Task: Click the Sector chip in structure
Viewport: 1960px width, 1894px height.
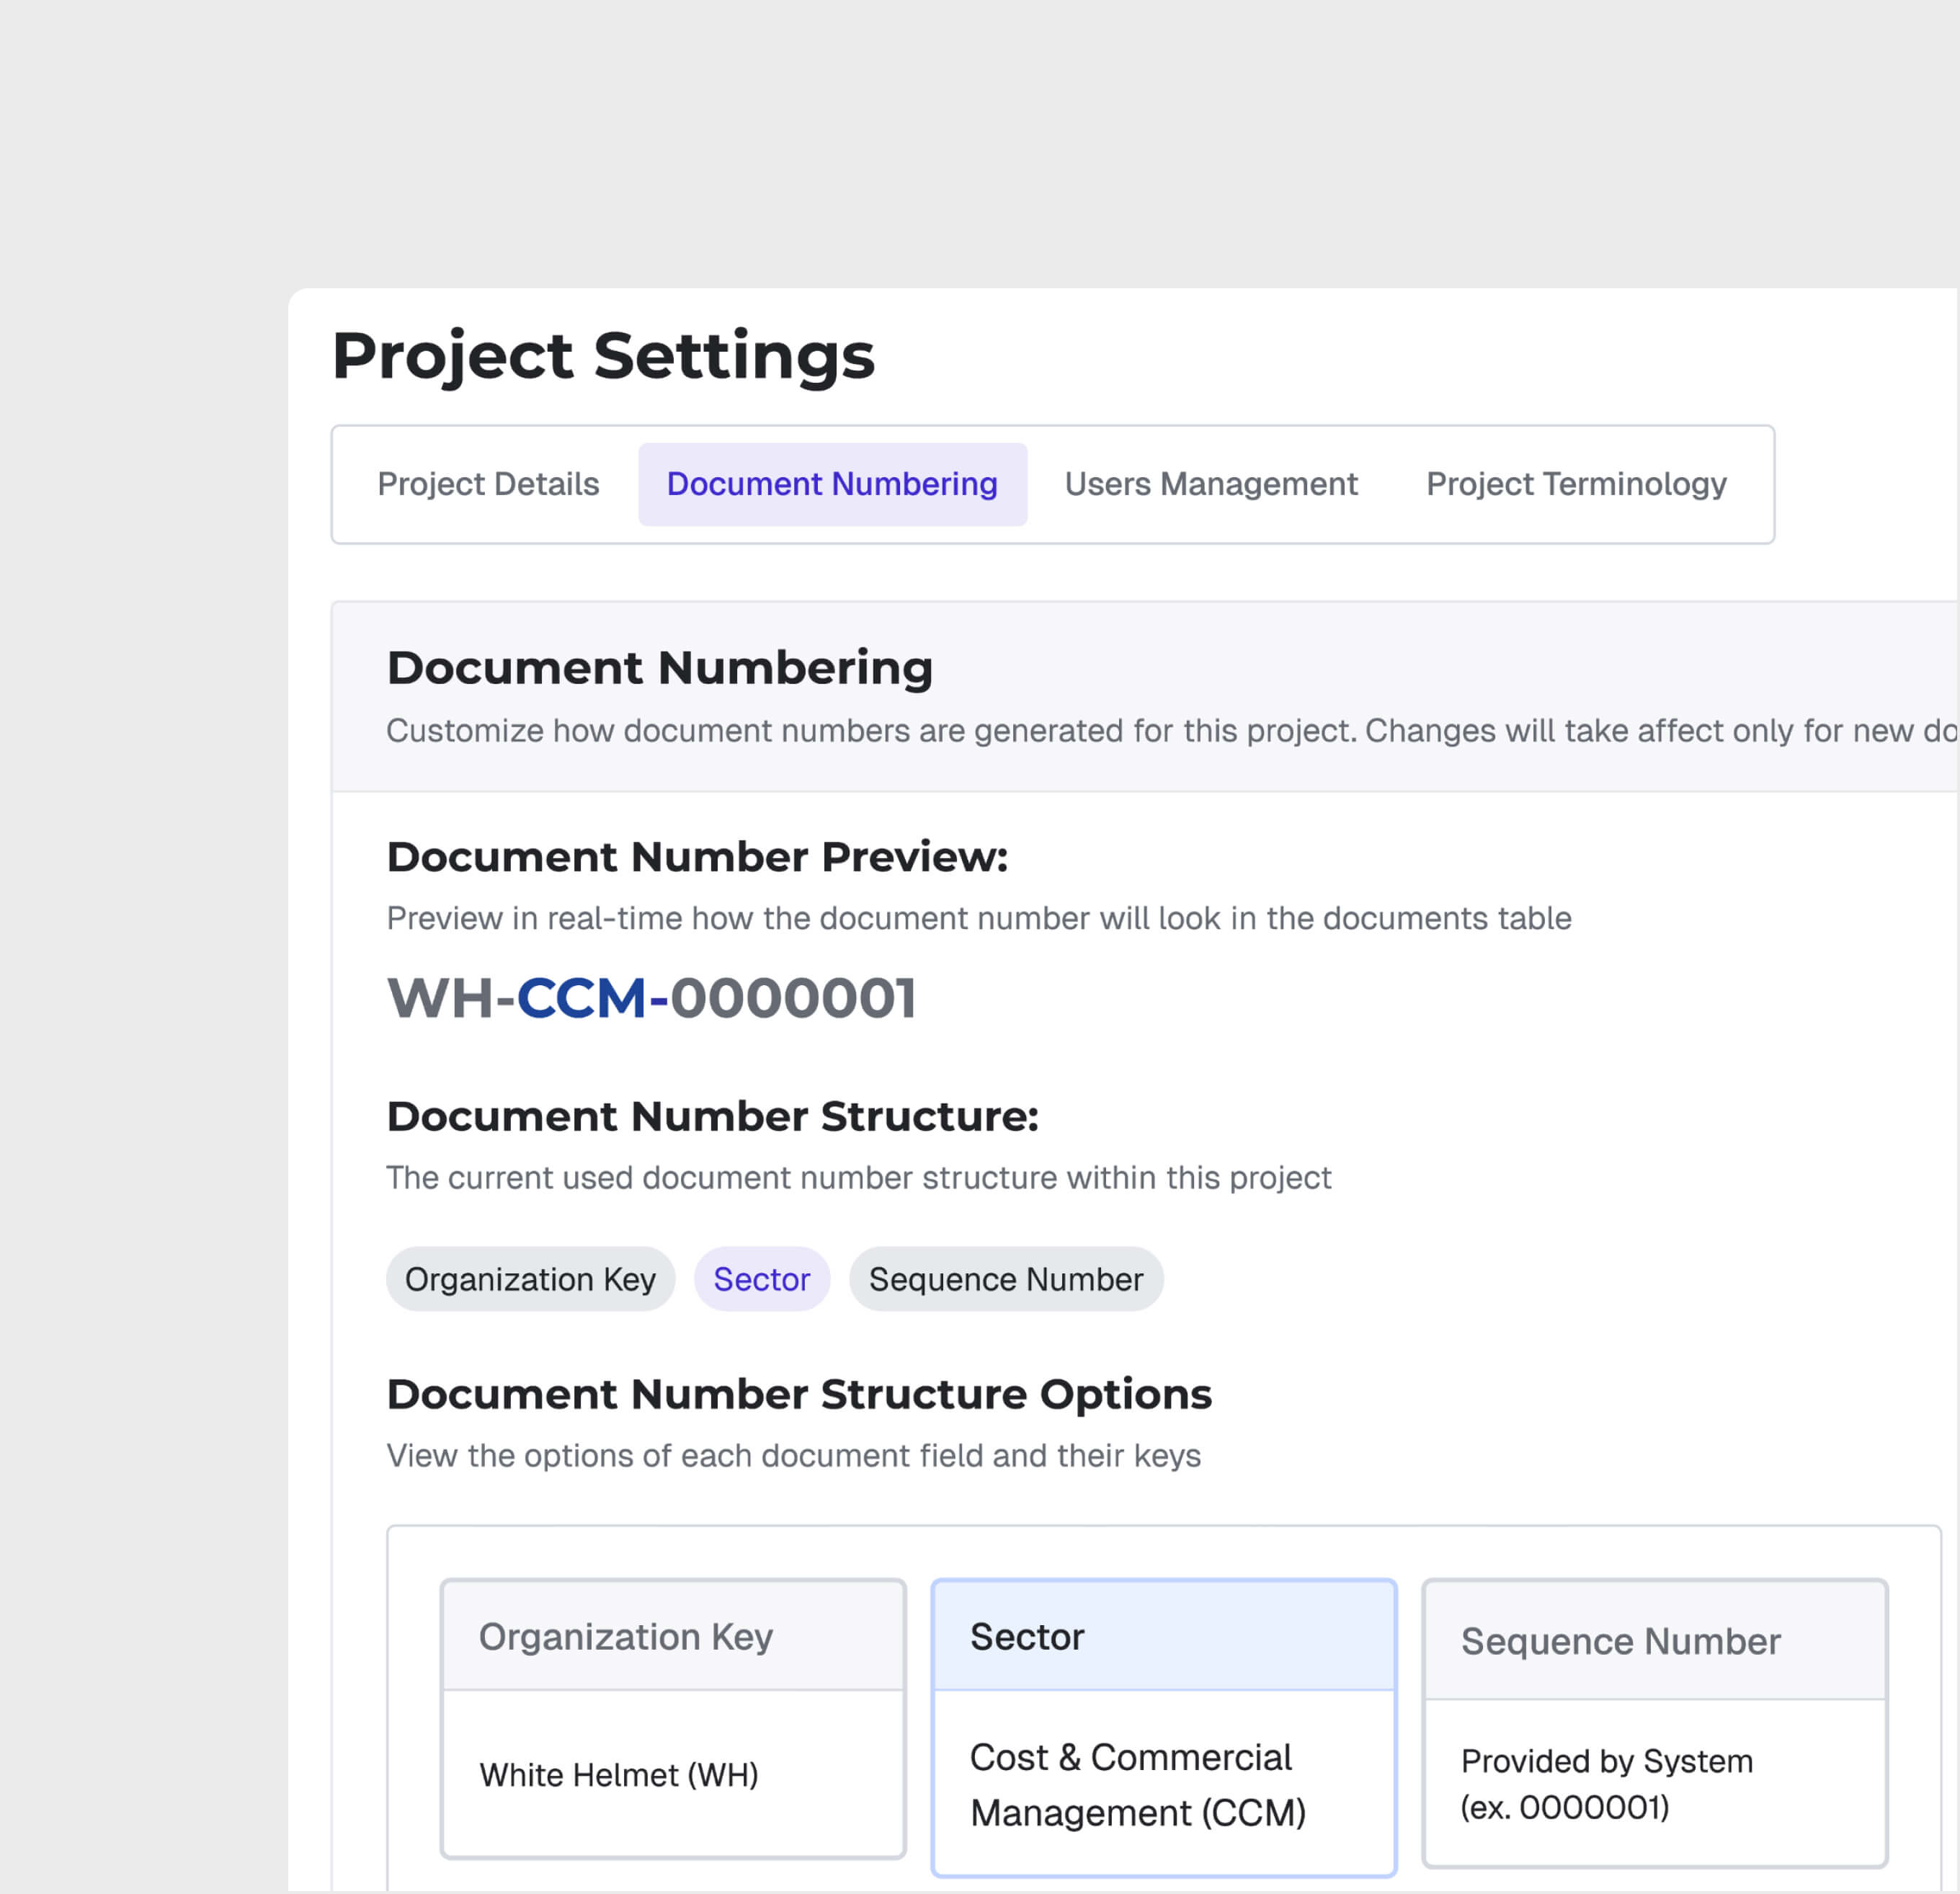Action: [x=761, y=1279]
